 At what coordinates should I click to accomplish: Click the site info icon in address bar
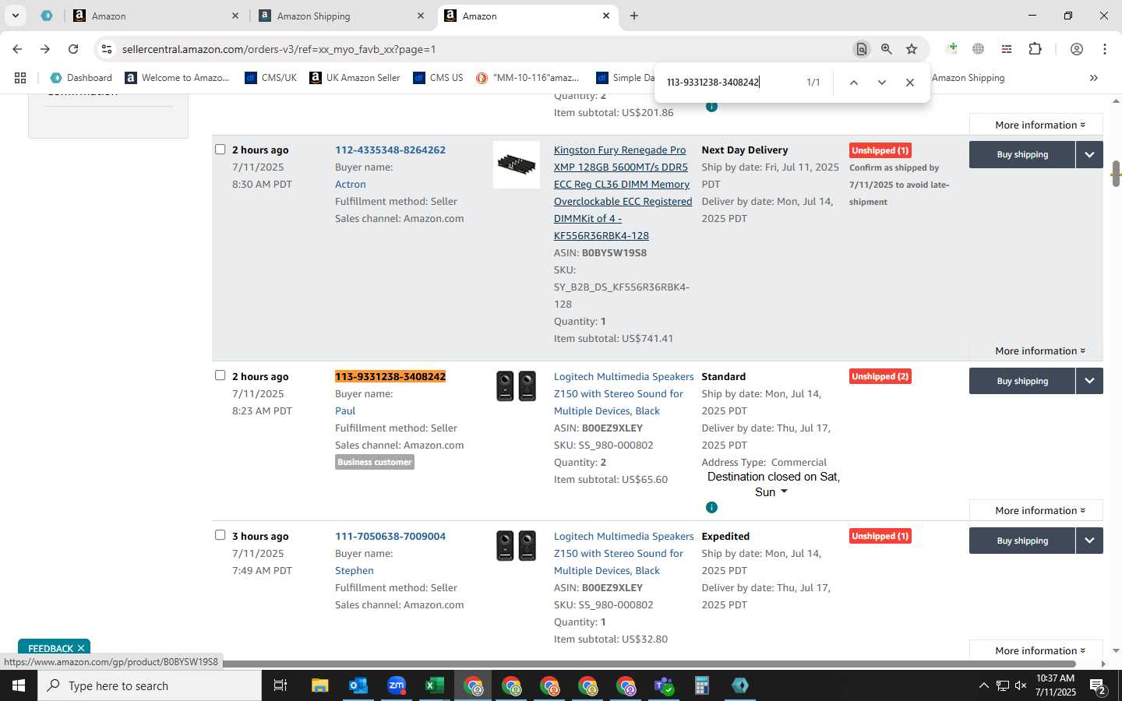point(106,49)
